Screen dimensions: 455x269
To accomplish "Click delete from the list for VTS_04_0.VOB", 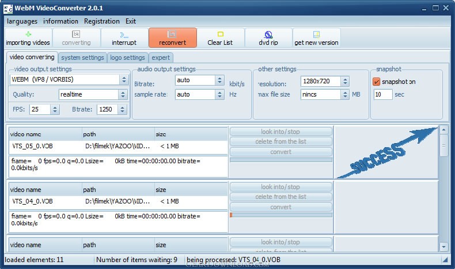I will pyautogui.click(x=281, y=197).
